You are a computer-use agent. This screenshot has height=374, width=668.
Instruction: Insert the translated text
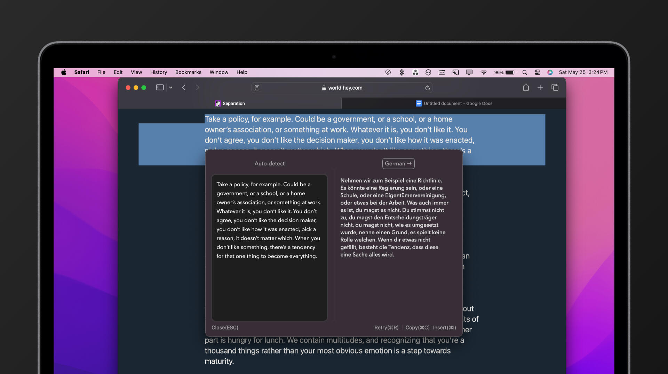[x=444, y=328]
